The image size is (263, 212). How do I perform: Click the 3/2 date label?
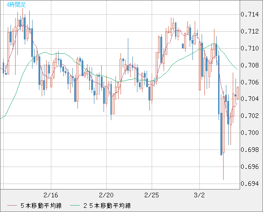[199, 195]
